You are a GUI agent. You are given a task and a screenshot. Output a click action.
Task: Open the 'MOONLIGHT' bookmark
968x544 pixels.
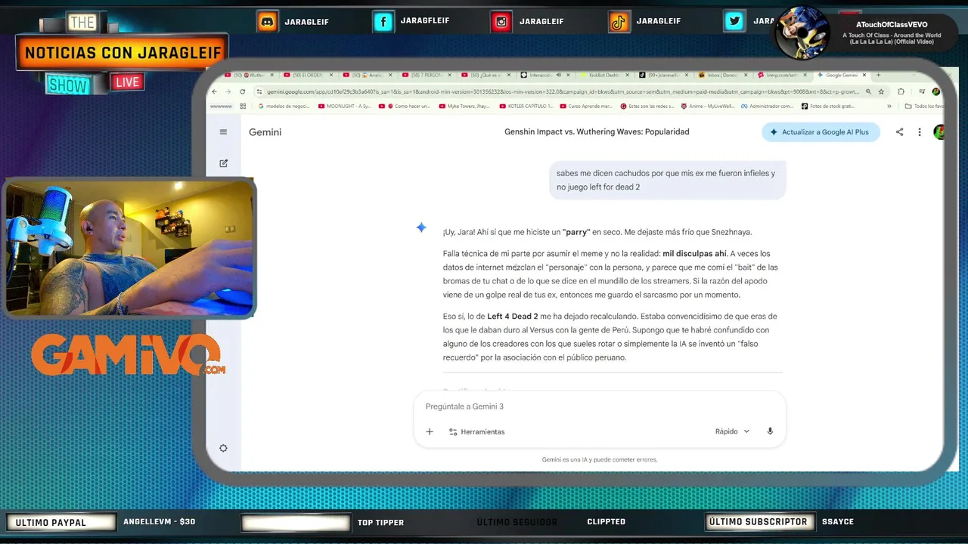[344, 107]
